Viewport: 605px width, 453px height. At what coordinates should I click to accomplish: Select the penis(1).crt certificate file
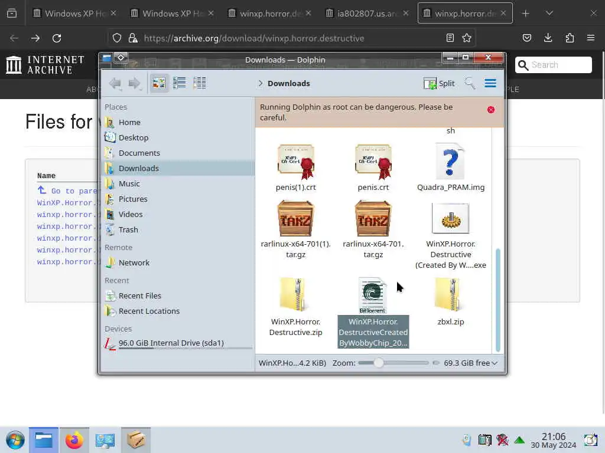tap(295, 168)
